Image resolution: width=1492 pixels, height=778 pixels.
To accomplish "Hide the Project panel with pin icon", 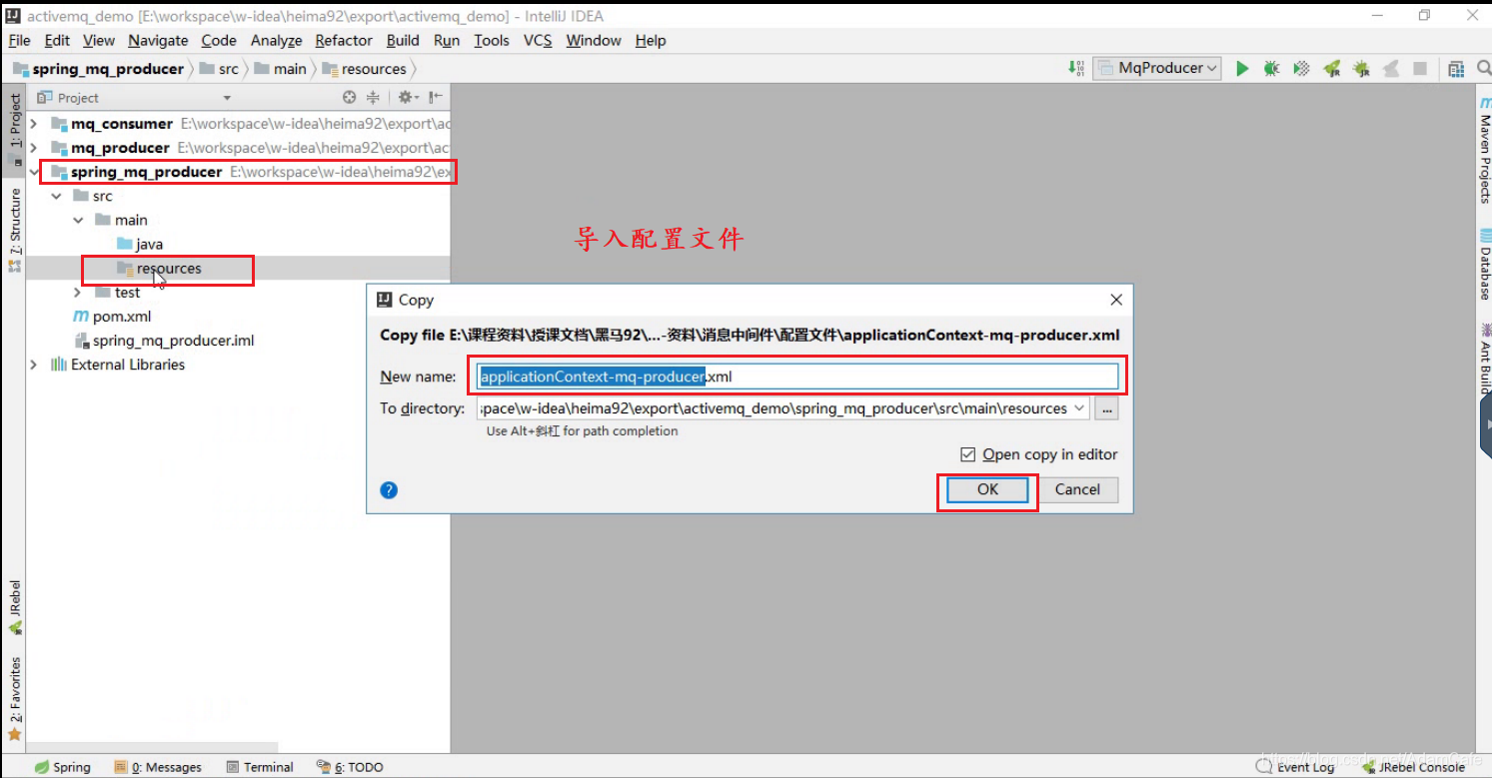I will [x=436, y=97].
